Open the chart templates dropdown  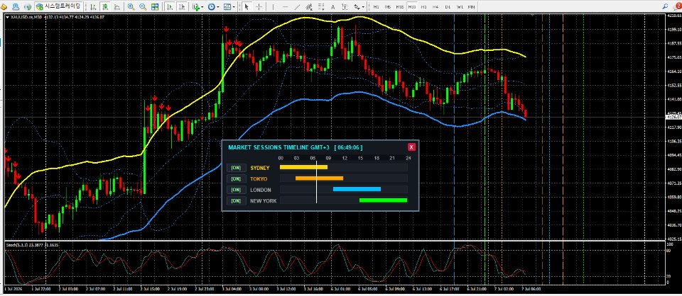[x=229, y=6]
